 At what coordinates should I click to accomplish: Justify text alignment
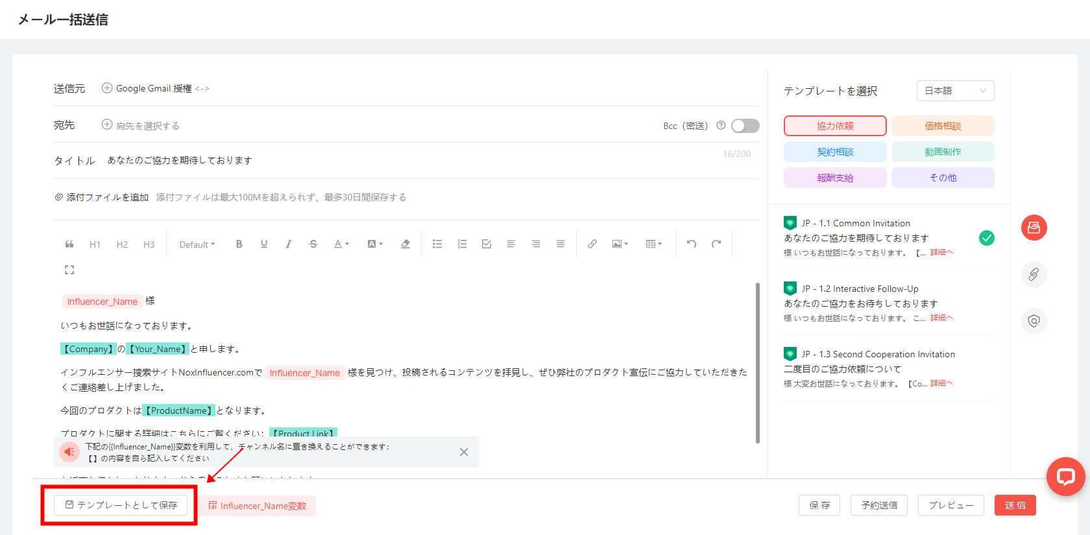click(x=561, y=244)
